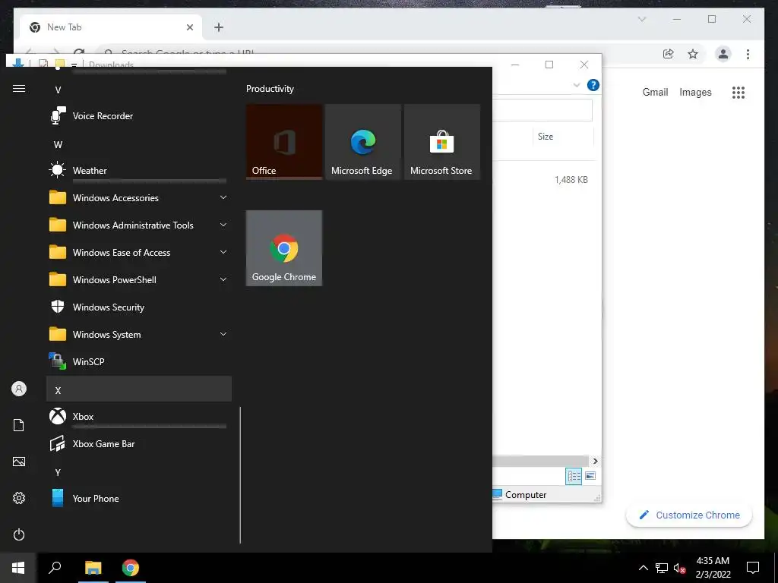Open Pictures from Start sidebar
Image resolution: width=778 pixels, height=583 pixels.
19,462
